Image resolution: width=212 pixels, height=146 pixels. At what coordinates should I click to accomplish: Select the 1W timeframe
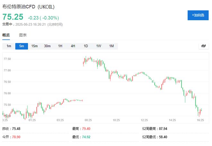pyautogui.click(x=99, y=46)
